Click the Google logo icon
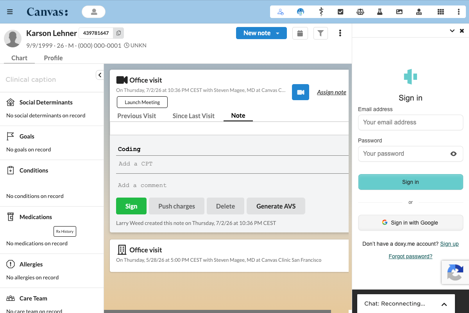Image resolution: width=469 pixels, height=313 pixels. coord(385,223)
